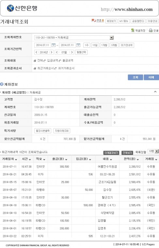The image size is (159, 248).
Task: Select the 입금내역 radio option
Action: [x=45, y=61]
